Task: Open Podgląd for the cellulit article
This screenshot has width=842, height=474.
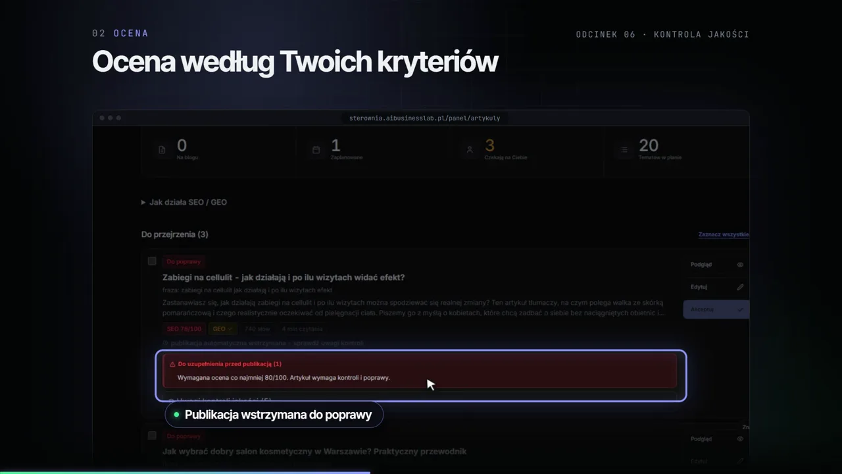Action: pyautogui.click(x=716, y=265)
